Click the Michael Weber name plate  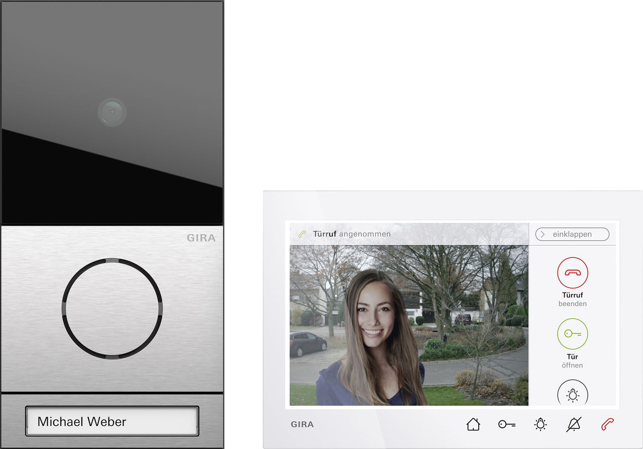coord(112,421)
